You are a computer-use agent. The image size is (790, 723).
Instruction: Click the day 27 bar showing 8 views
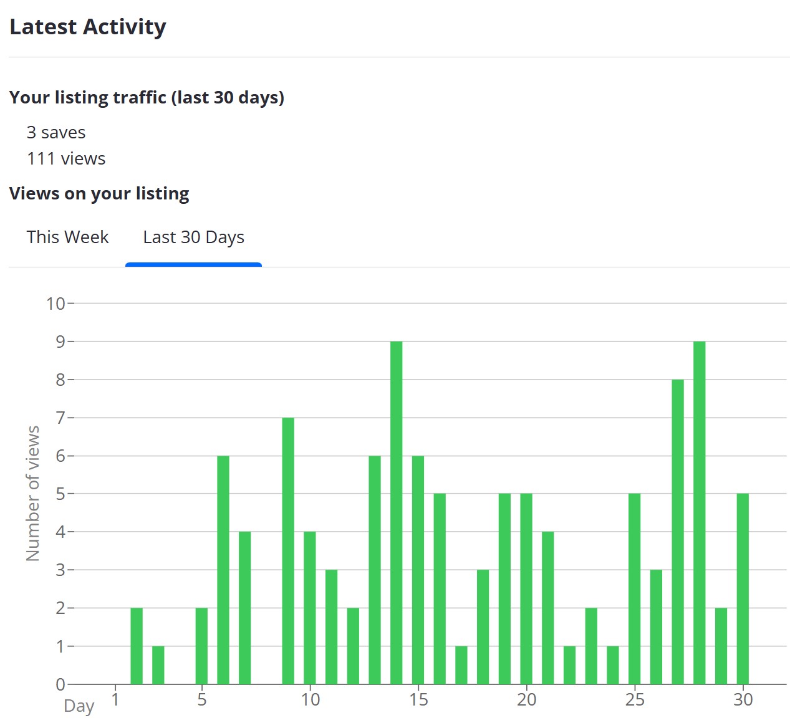(x=678, y=532)
